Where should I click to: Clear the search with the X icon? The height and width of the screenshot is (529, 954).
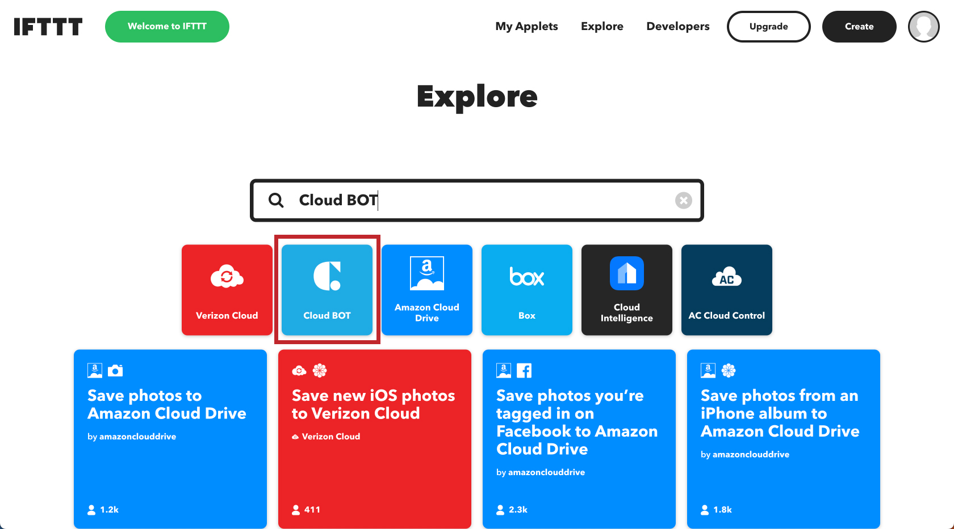tap(684, 200)
